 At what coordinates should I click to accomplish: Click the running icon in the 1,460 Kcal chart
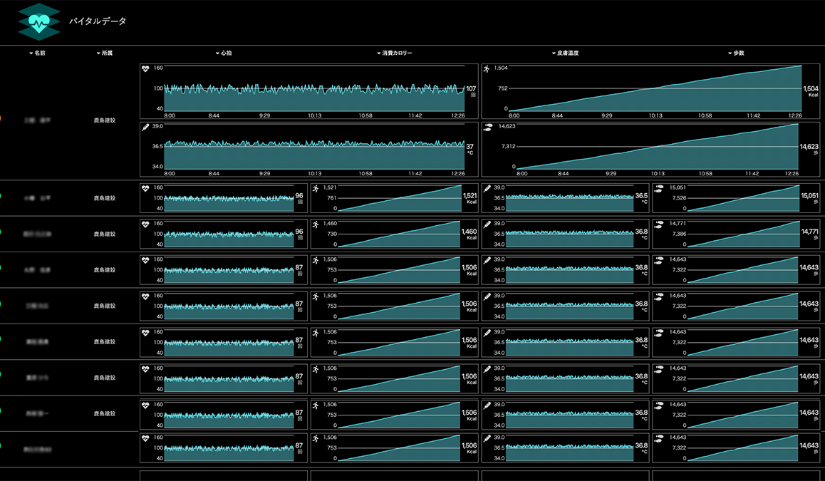(x=316, y=224)
